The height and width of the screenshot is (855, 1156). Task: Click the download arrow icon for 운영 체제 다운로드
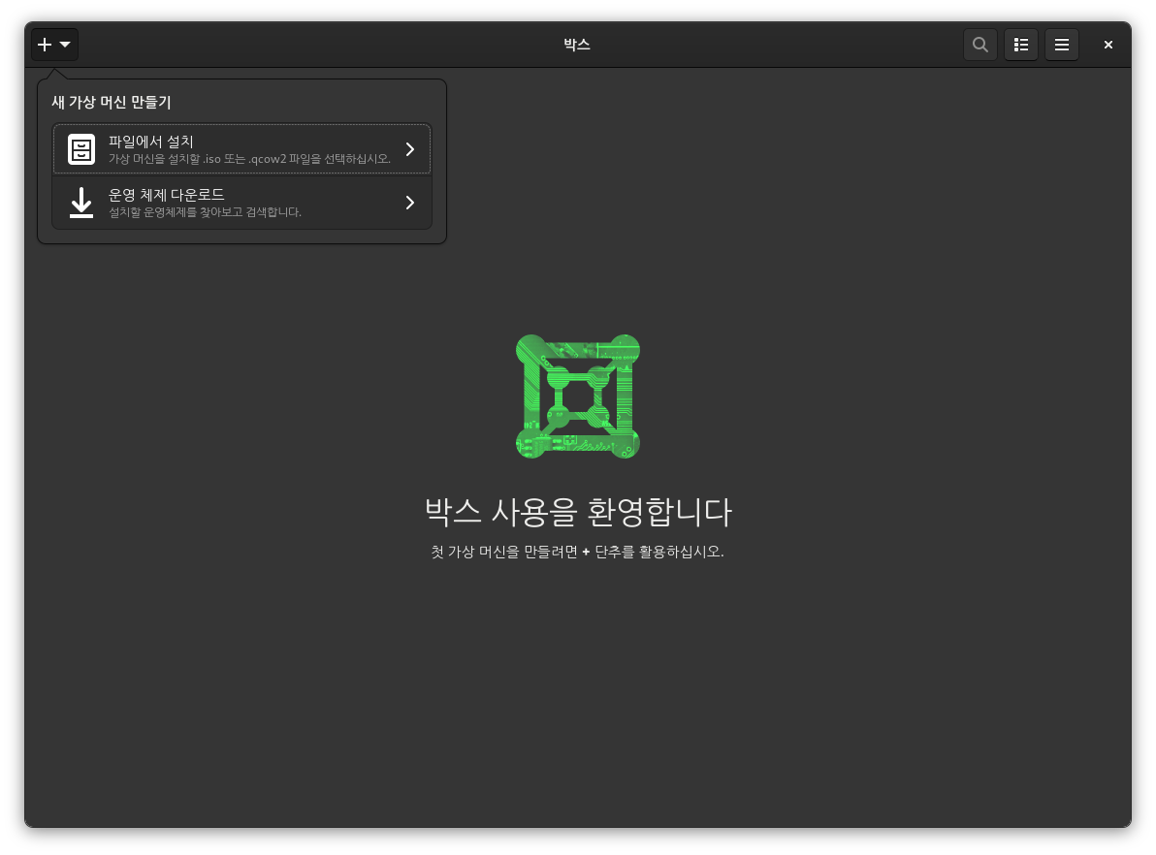81,203
